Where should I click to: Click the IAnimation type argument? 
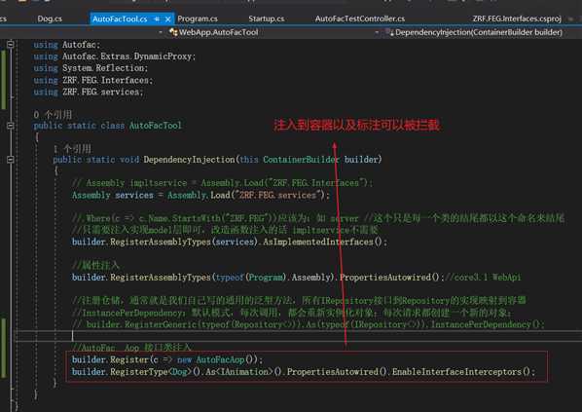[245, 371]
